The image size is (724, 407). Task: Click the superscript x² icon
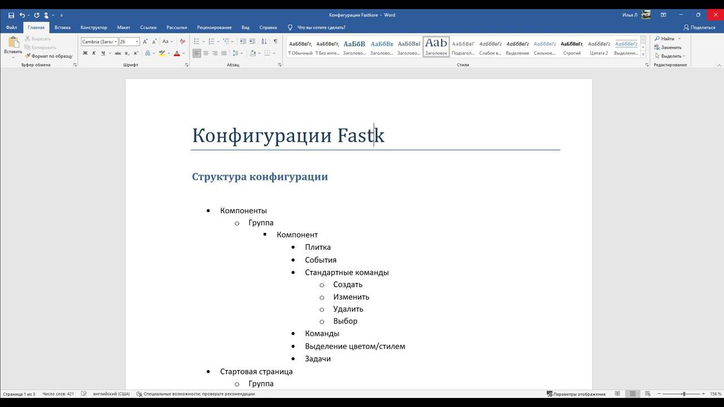136,53
